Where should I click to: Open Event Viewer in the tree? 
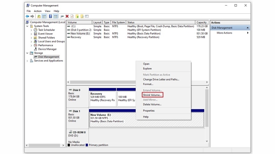coord(45,34)
